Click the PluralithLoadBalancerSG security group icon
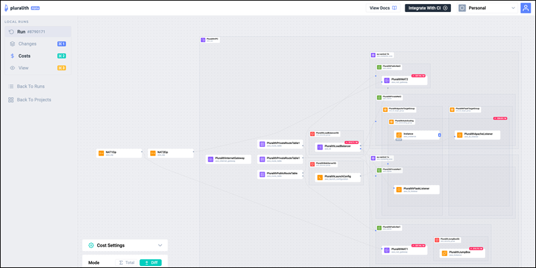Viewport: 536px width, 268px height. click(x=312, y=133)
